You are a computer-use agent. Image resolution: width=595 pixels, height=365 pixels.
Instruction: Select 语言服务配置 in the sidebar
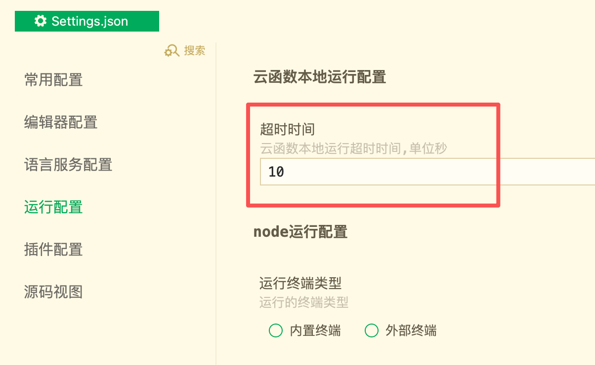[68, 165]
